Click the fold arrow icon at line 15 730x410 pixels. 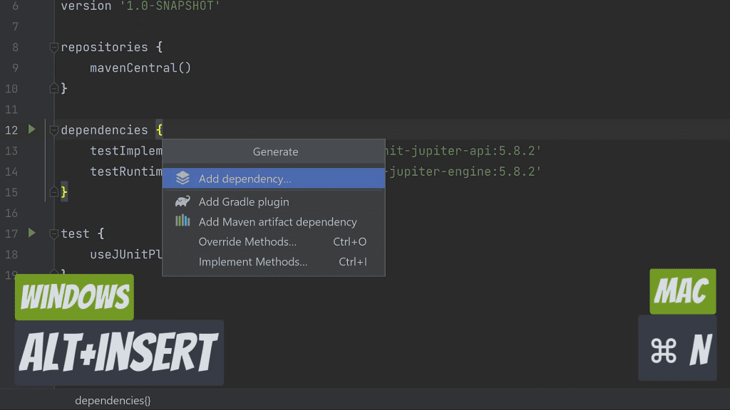pos(53,191)
